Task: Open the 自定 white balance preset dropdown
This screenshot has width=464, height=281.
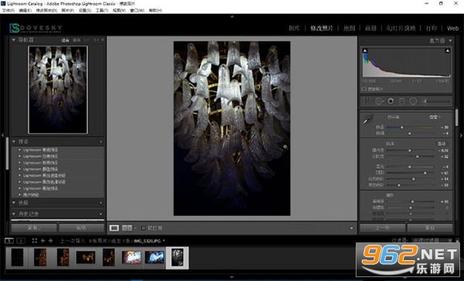Action: click(435, 117)
